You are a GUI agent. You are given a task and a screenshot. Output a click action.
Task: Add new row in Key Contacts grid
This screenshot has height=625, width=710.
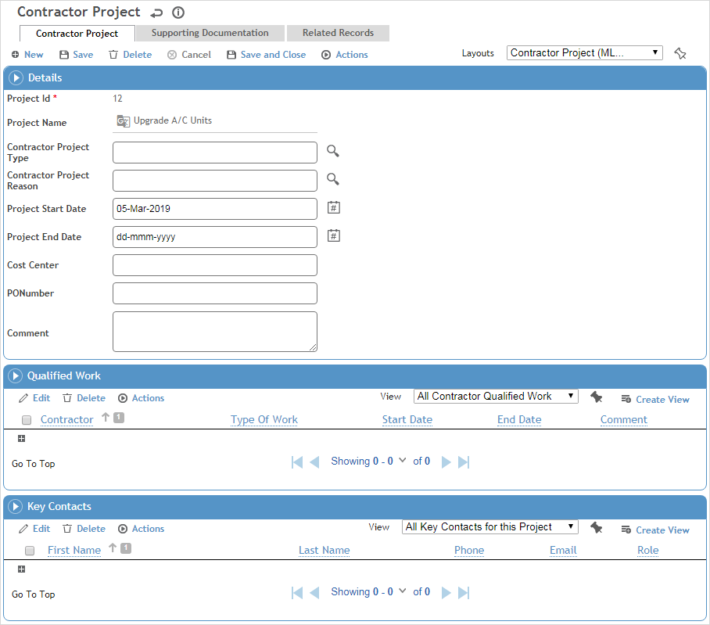pos(22,569)
